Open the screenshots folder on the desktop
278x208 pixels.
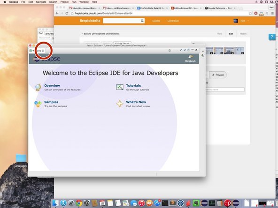coord(21,160)
